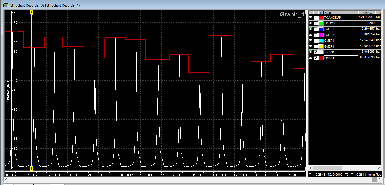Select the yellow cursor 1 top marker
Viewport: 385px width, 185px height.
31,12
